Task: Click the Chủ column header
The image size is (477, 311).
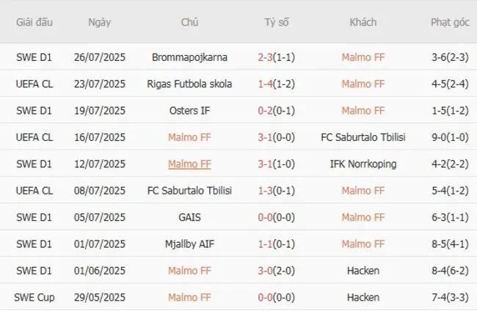Action: tap(189, 22)
